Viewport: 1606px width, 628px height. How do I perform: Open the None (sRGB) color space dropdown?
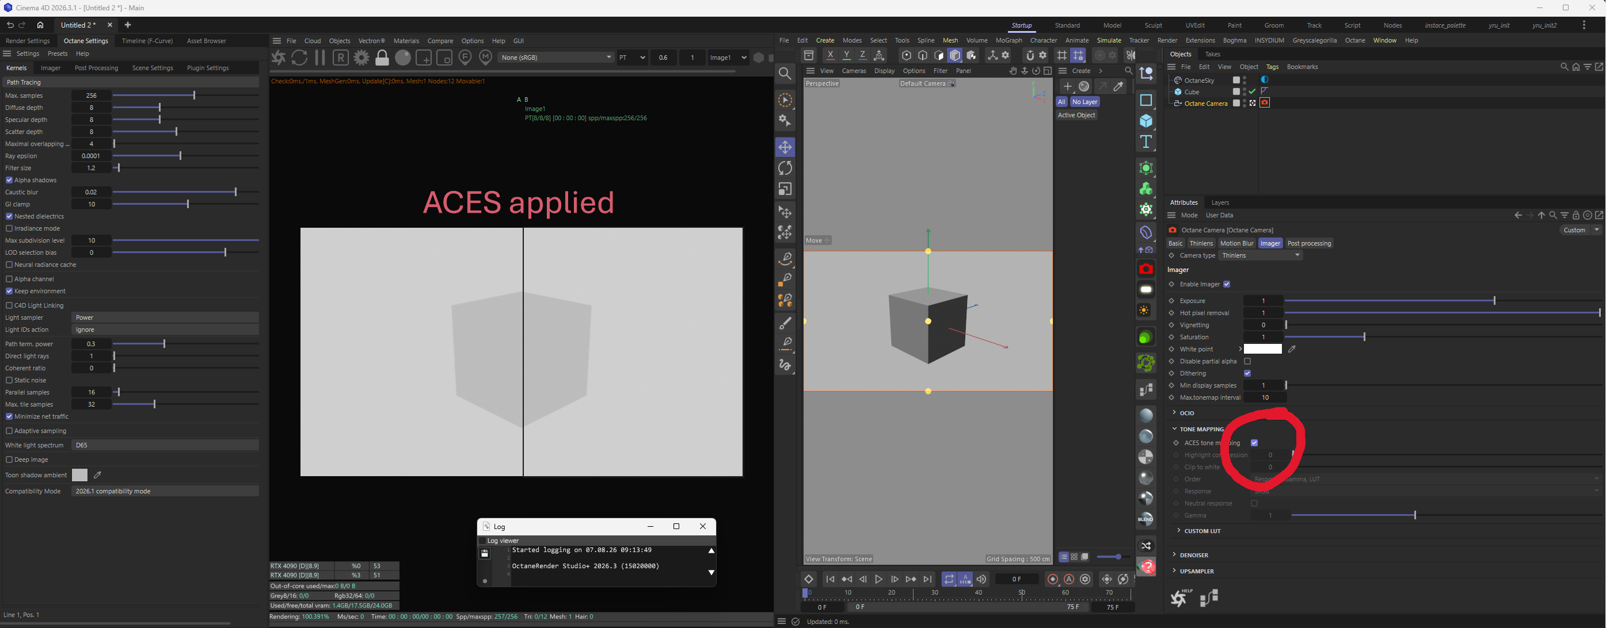556,58
